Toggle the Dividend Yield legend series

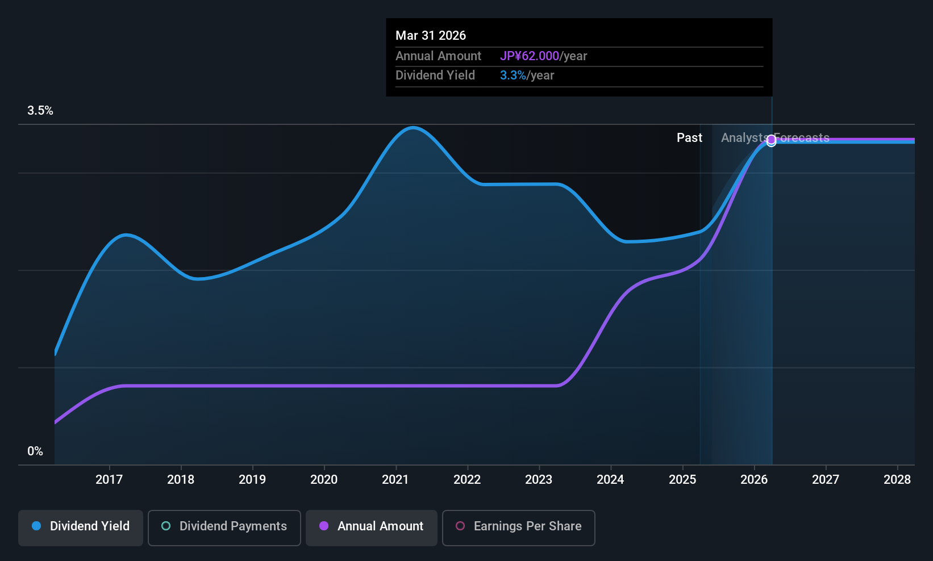point(81,528)
